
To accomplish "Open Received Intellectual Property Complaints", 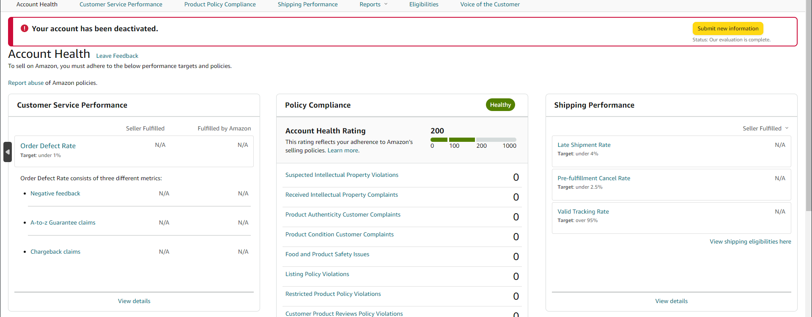I will [342, 195].
